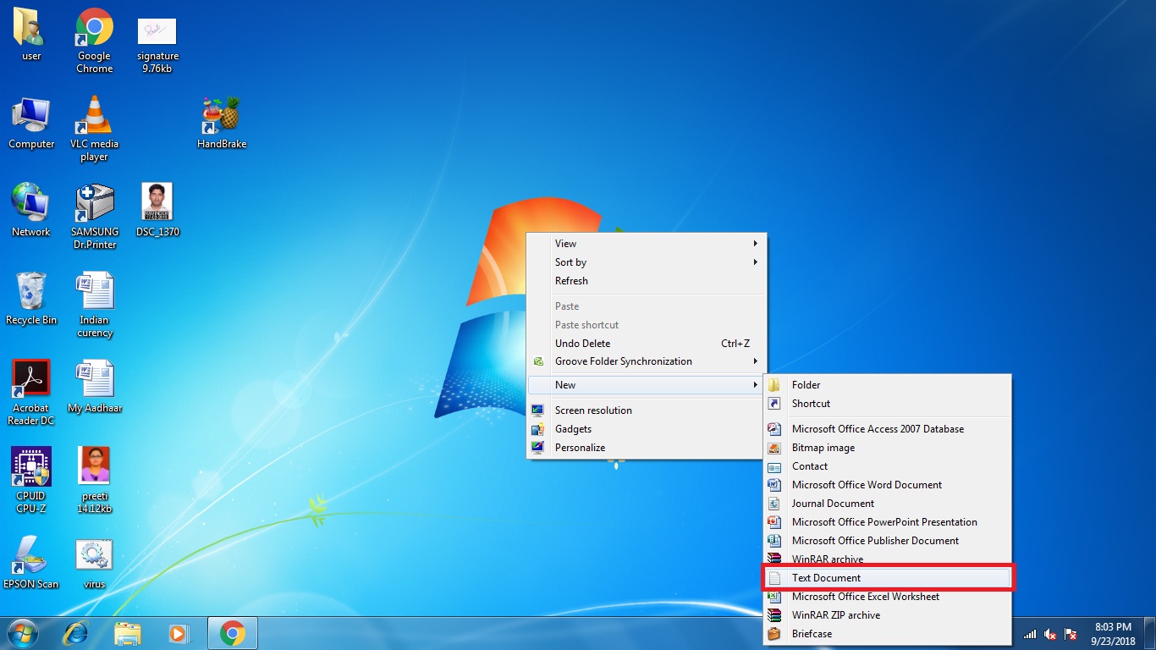Expand the View submenu

pos(646,244)
